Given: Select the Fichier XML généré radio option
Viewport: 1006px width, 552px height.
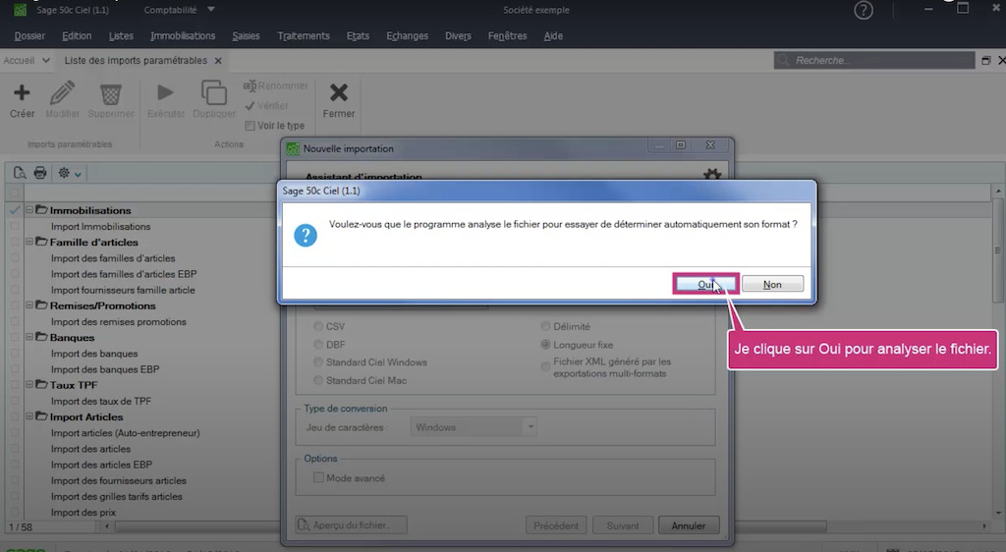Looking at the screenshot, I should (x=545, y=366).
